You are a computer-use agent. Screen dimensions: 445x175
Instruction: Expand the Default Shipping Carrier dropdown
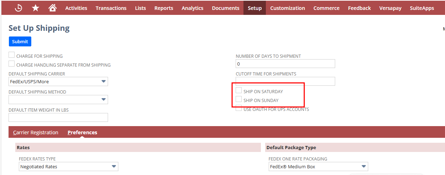[x=58, y=81]
